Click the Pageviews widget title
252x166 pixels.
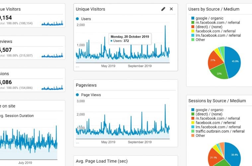coord(86,85)
